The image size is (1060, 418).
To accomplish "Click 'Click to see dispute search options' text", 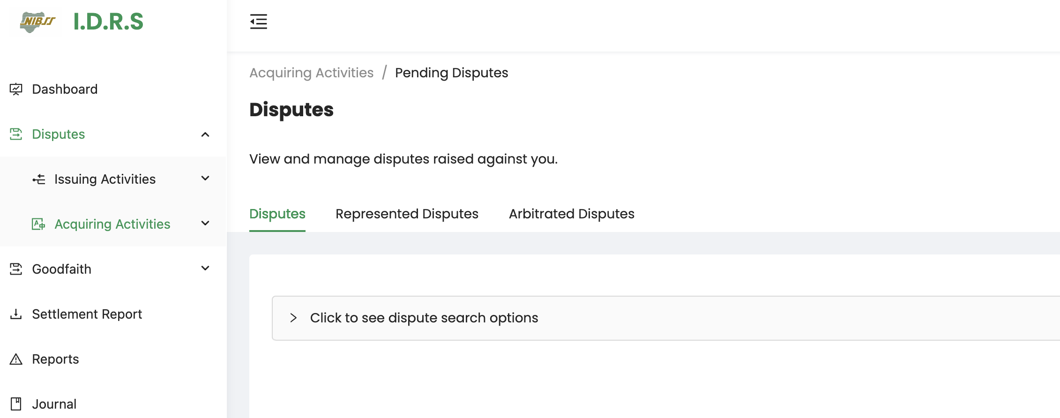I will coord(424,318).
